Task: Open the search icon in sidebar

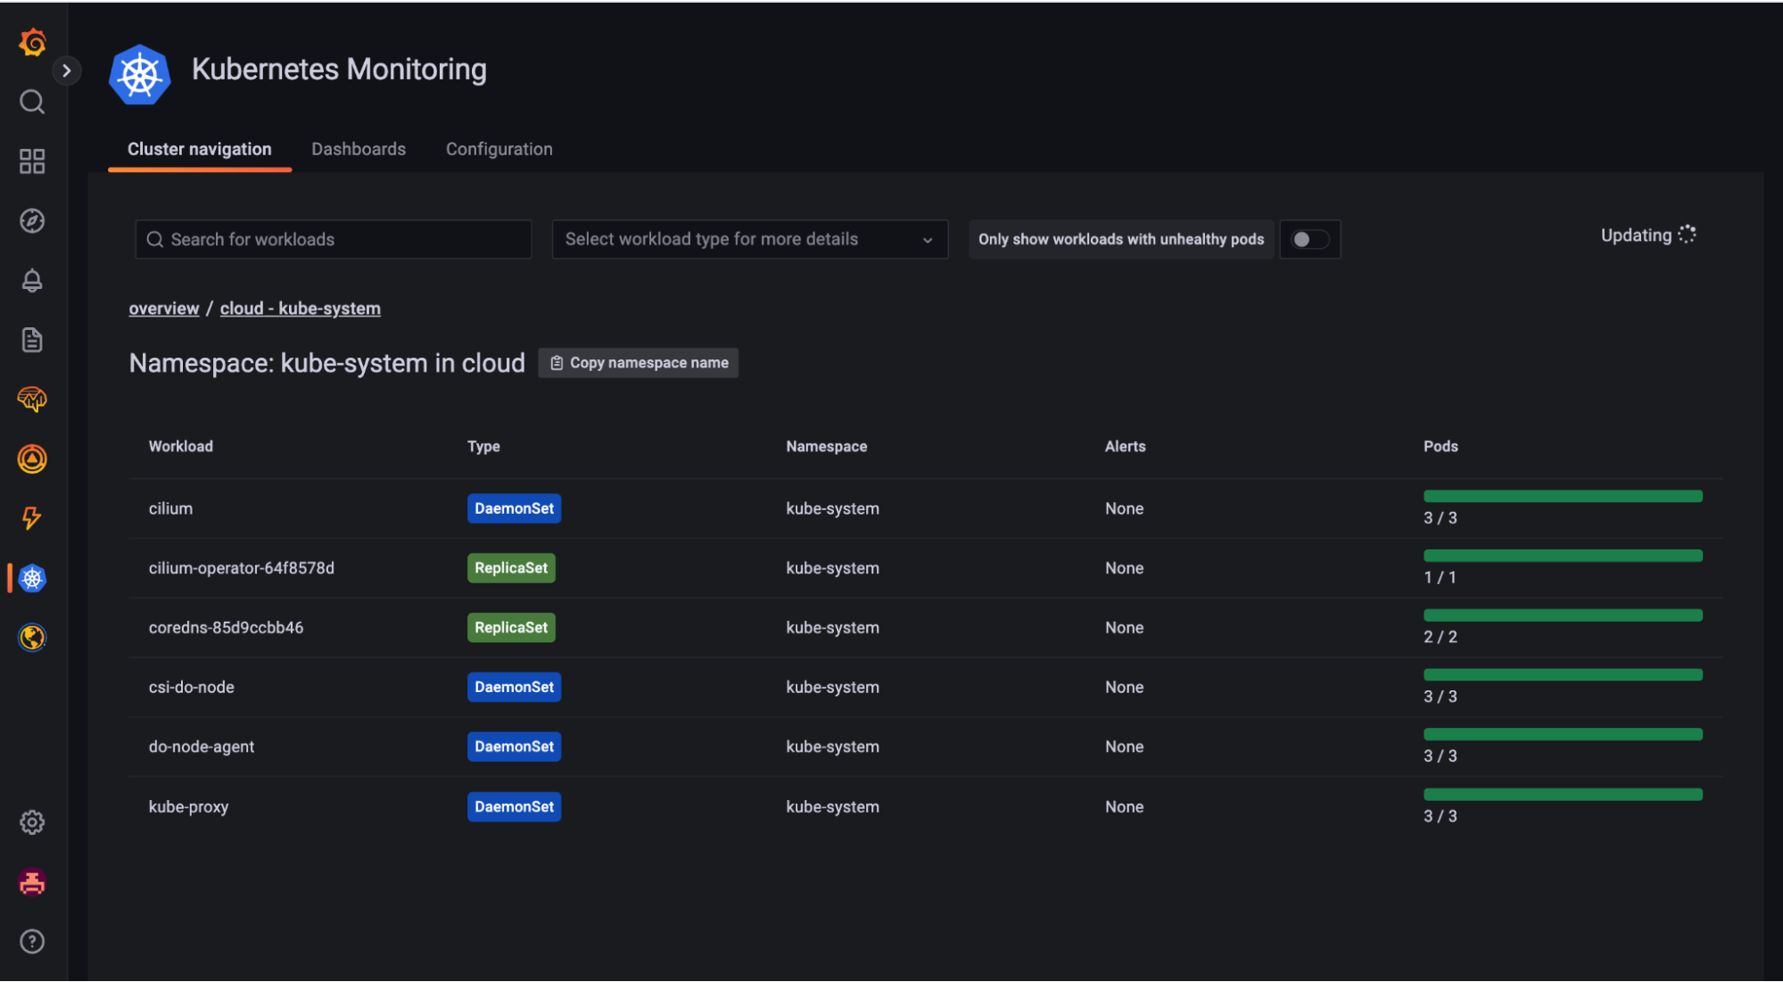Action: [x=32, y=102]
